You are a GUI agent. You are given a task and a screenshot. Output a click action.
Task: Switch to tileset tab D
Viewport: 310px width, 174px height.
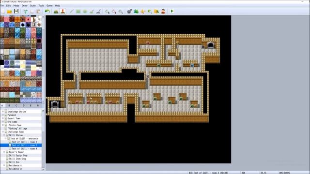click(24, 105)
